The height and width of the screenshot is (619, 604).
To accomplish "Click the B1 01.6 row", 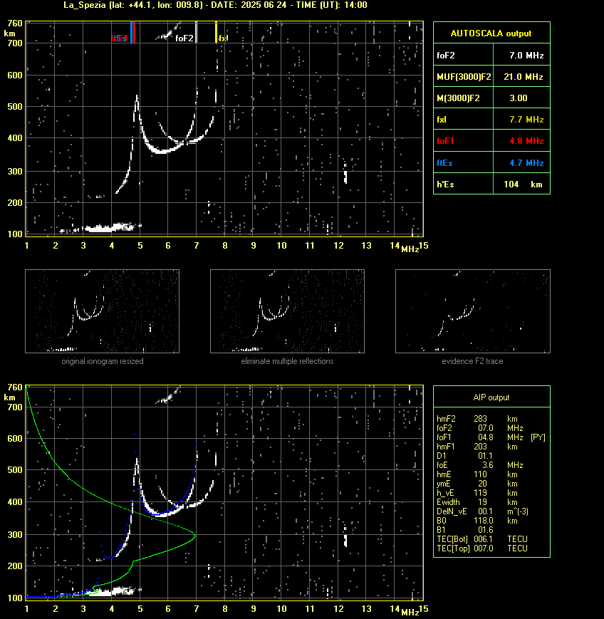I will (464, 530).
